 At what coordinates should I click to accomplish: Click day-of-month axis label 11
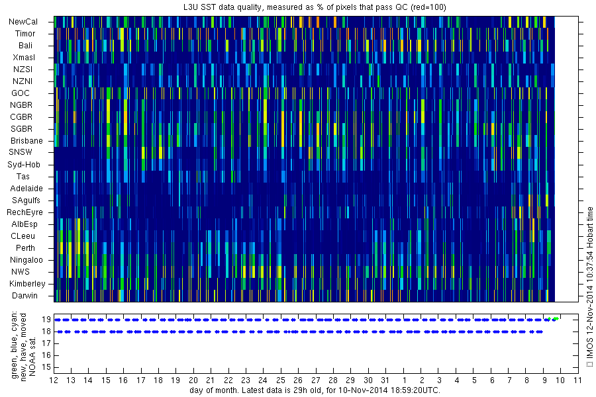click(577, 380)
